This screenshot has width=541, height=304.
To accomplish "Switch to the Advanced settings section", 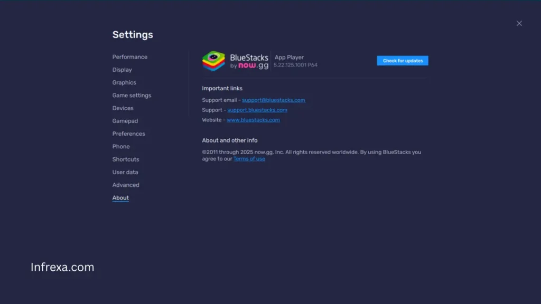I will (x=126, y=185).
